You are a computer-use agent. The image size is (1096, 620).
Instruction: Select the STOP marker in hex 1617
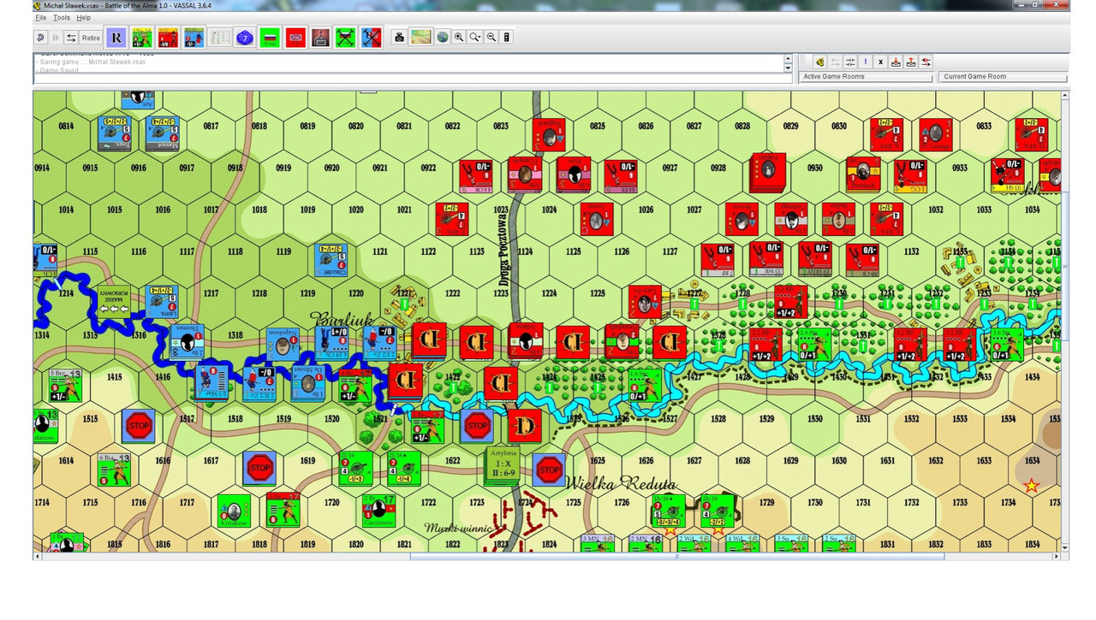260,468
